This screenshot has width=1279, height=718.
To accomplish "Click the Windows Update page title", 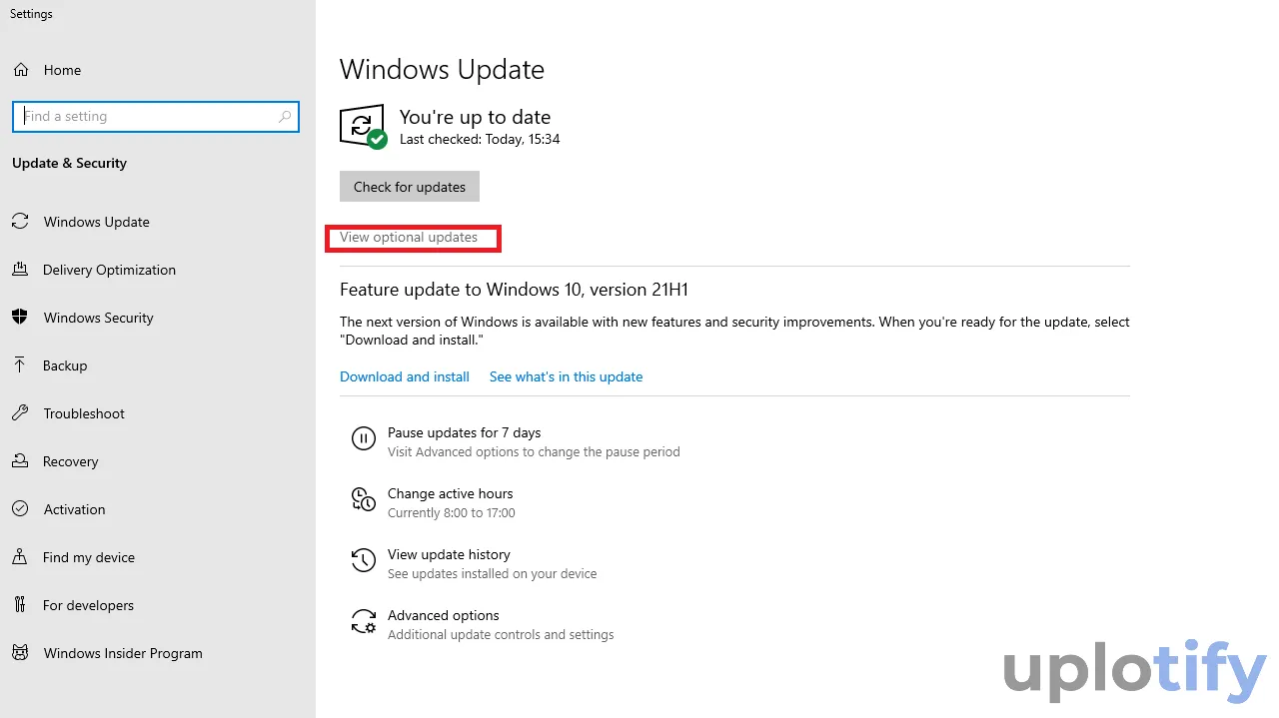I will pos(442,70).
